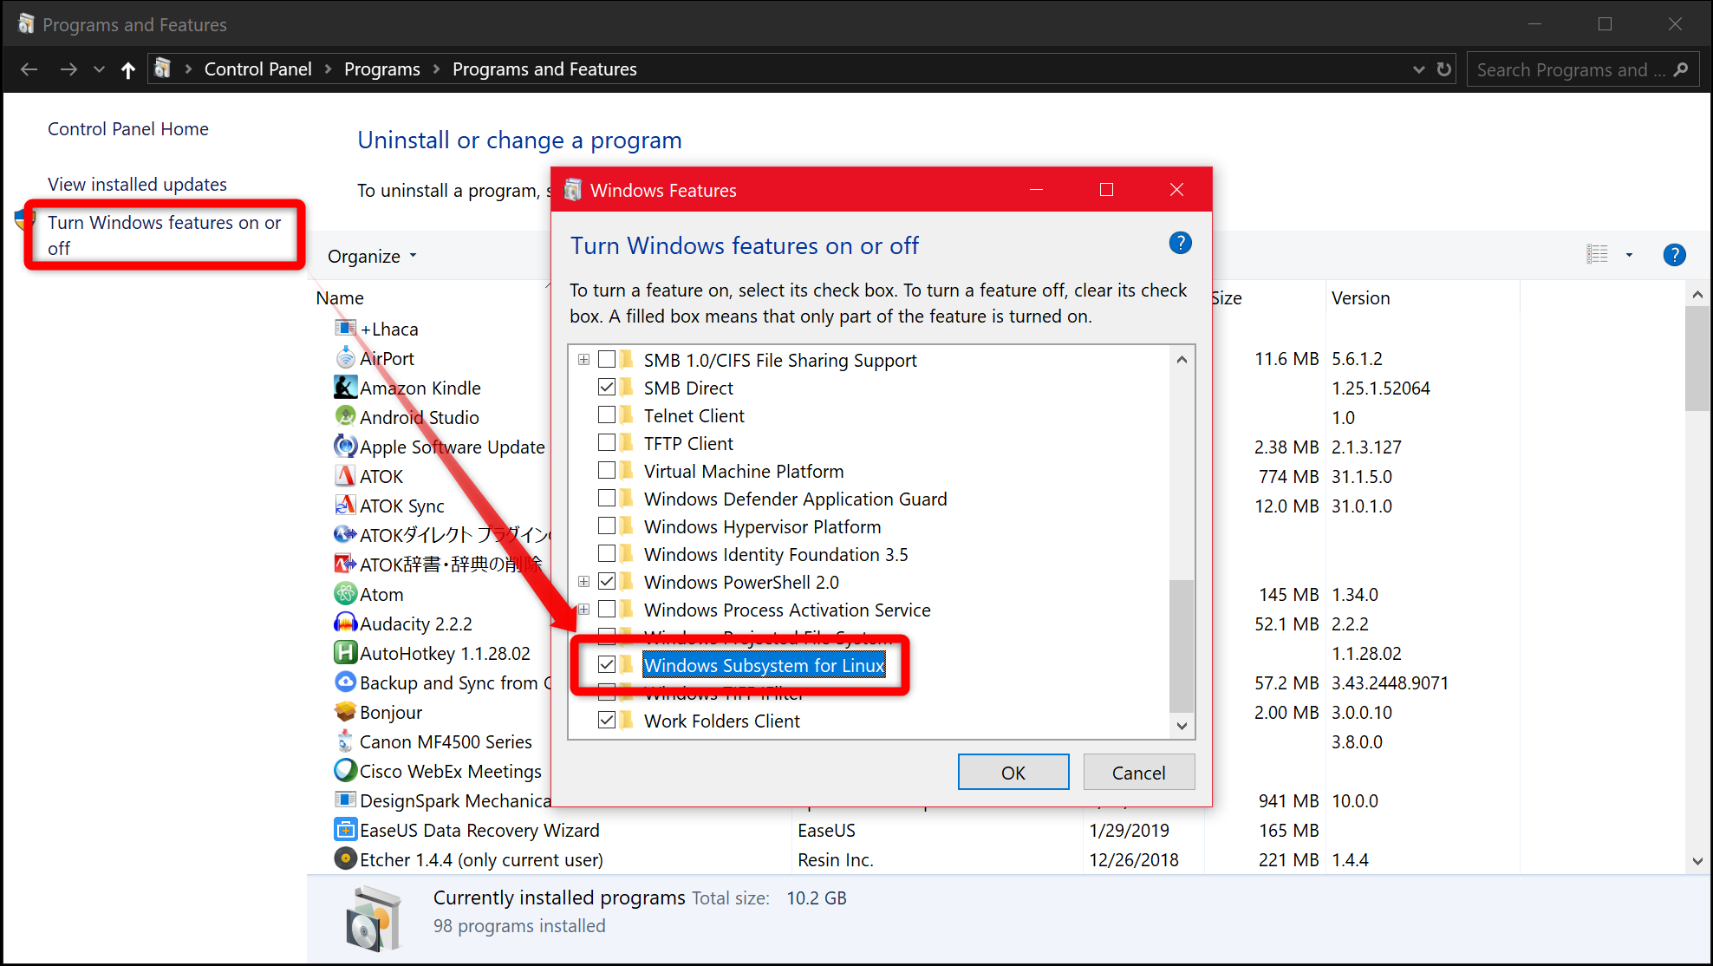Viewport: 1713px width, 966px height.
Task: Navigate up one level with up arrow
Action: [x=128, y=70]
